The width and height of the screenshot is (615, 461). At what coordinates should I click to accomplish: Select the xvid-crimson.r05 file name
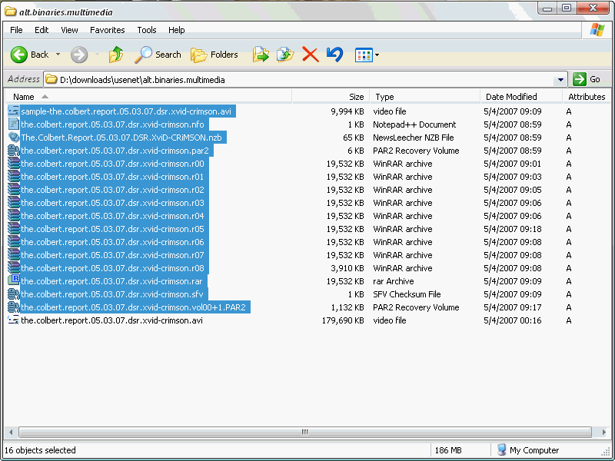coord(112,229)
